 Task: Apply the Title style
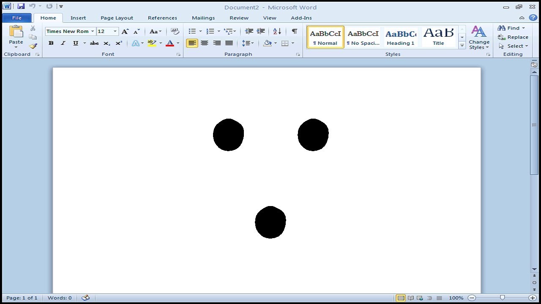coord(438,37)
